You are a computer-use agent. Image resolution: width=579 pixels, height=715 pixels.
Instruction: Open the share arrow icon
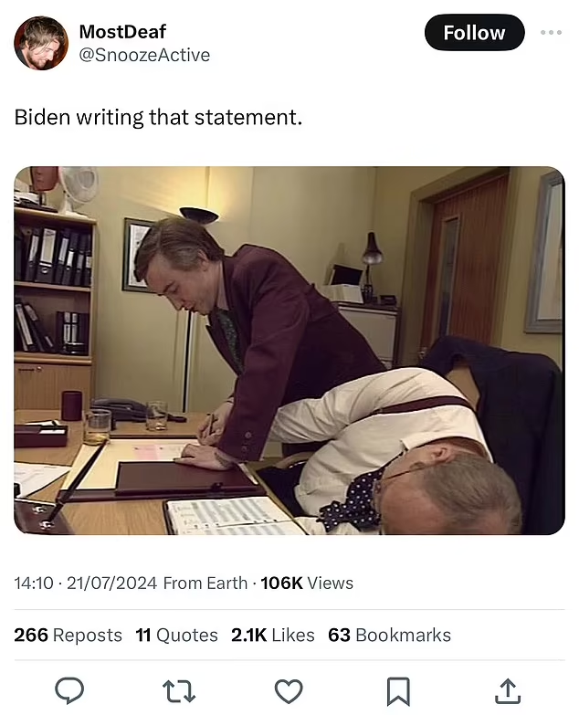508,691
